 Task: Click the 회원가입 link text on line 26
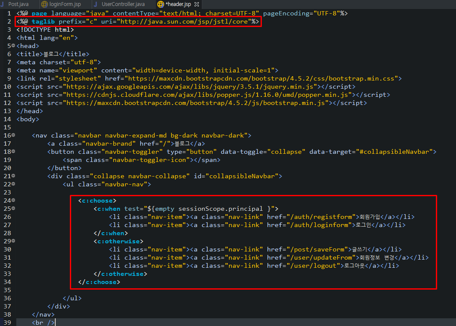(x=369, y=217)
